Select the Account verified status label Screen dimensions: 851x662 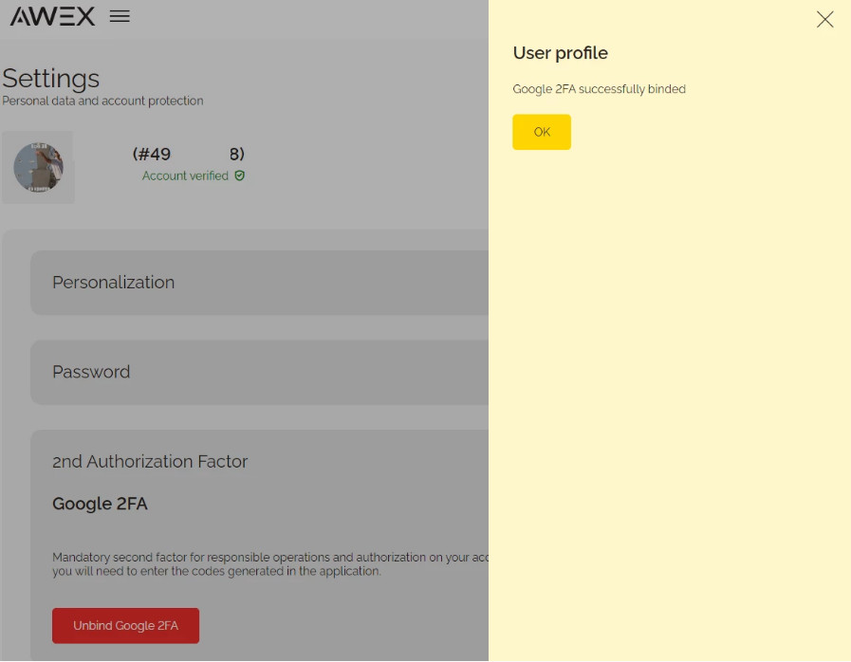pos(185,175)
